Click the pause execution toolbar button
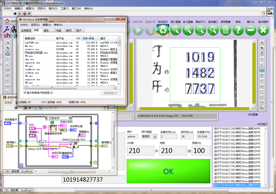 click(x=29, y=13)
